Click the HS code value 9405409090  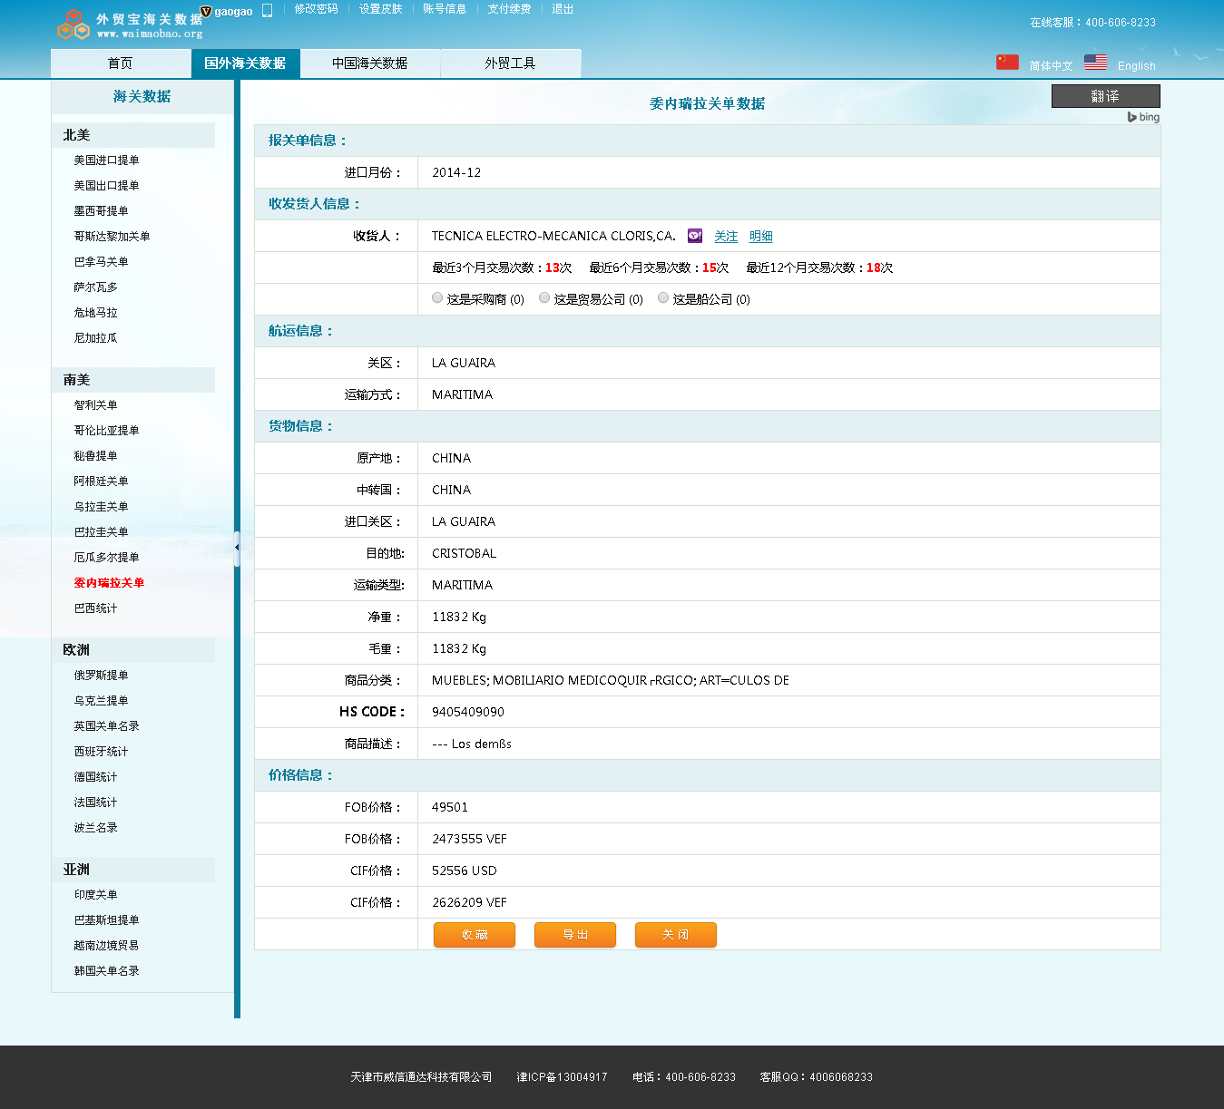coord(468,712)
